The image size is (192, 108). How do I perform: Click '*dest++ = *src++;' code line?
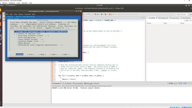tap(69, 79)
